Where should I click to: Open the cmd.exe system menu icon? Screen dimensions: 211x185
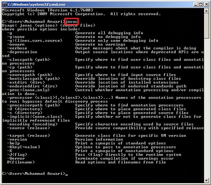[5, 5]
